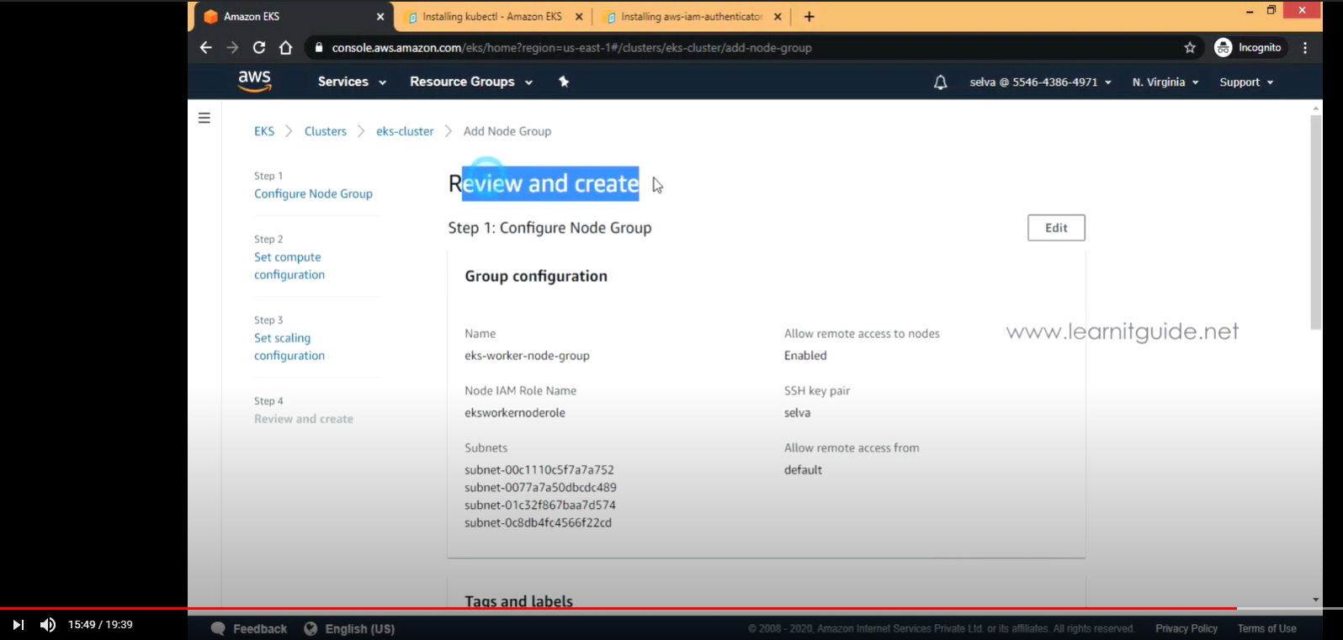
Task: Open the Incognito profile indicator
Action: point(1250,48)
